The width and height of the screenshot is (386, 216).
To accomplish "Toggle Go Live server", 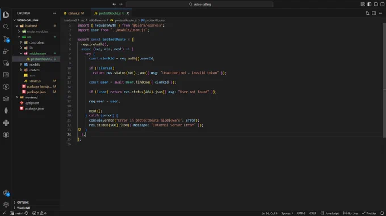I will coord(350,213).
